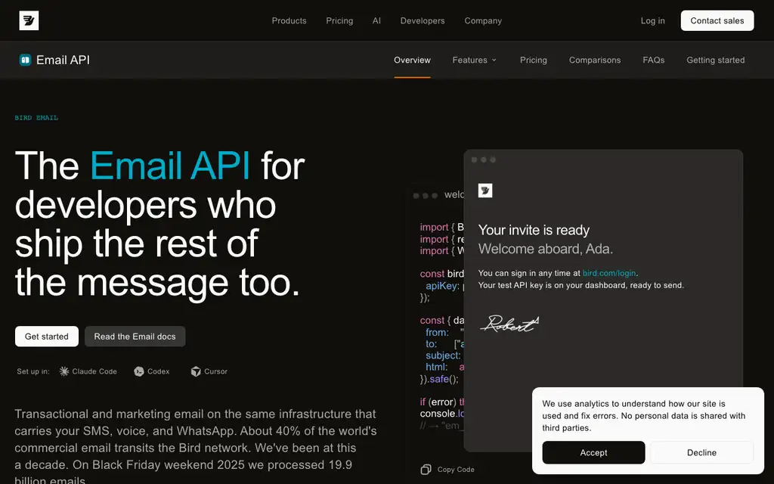This screenshot has height=484, width=774.
Task: Click the Get started button
Action: 46,337
